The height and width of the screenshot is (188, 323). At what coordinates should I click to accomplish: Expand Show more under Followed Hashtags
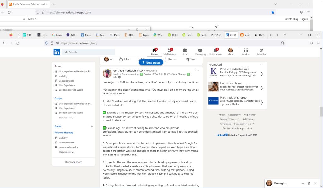coord(66,152)
